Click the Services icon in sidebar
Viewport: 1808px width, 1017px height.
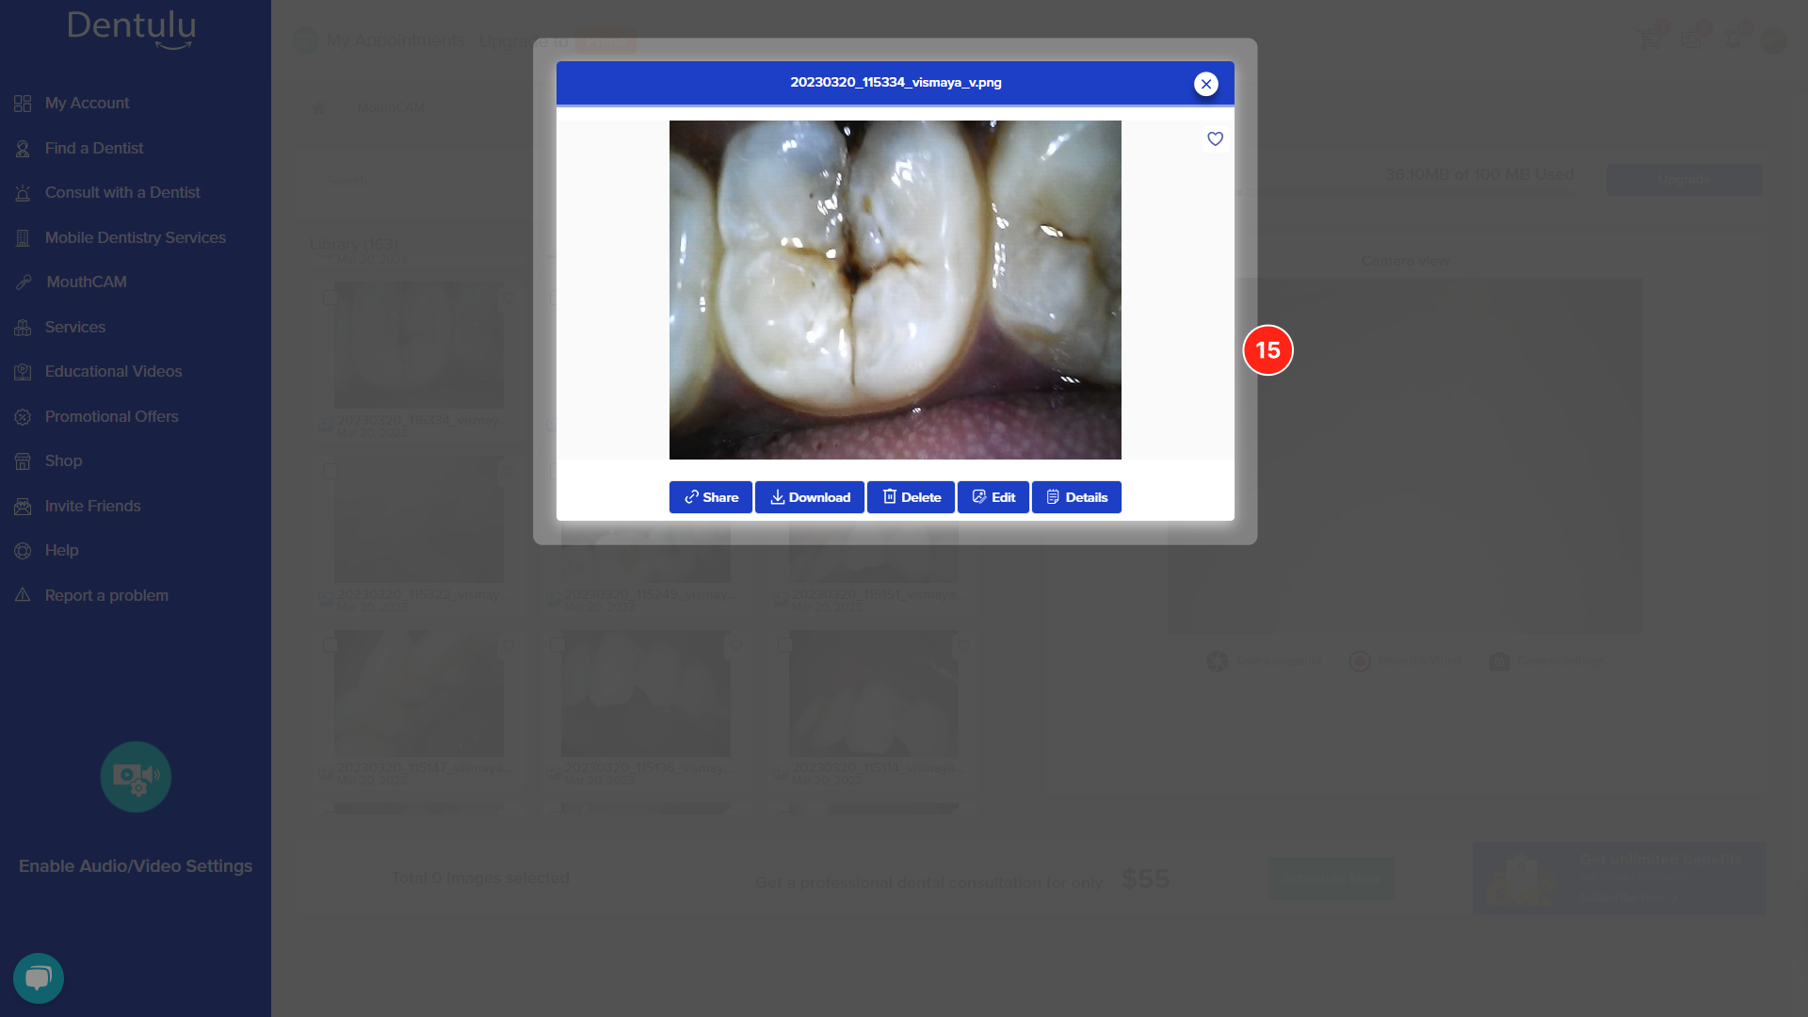[x=23, y=328]
